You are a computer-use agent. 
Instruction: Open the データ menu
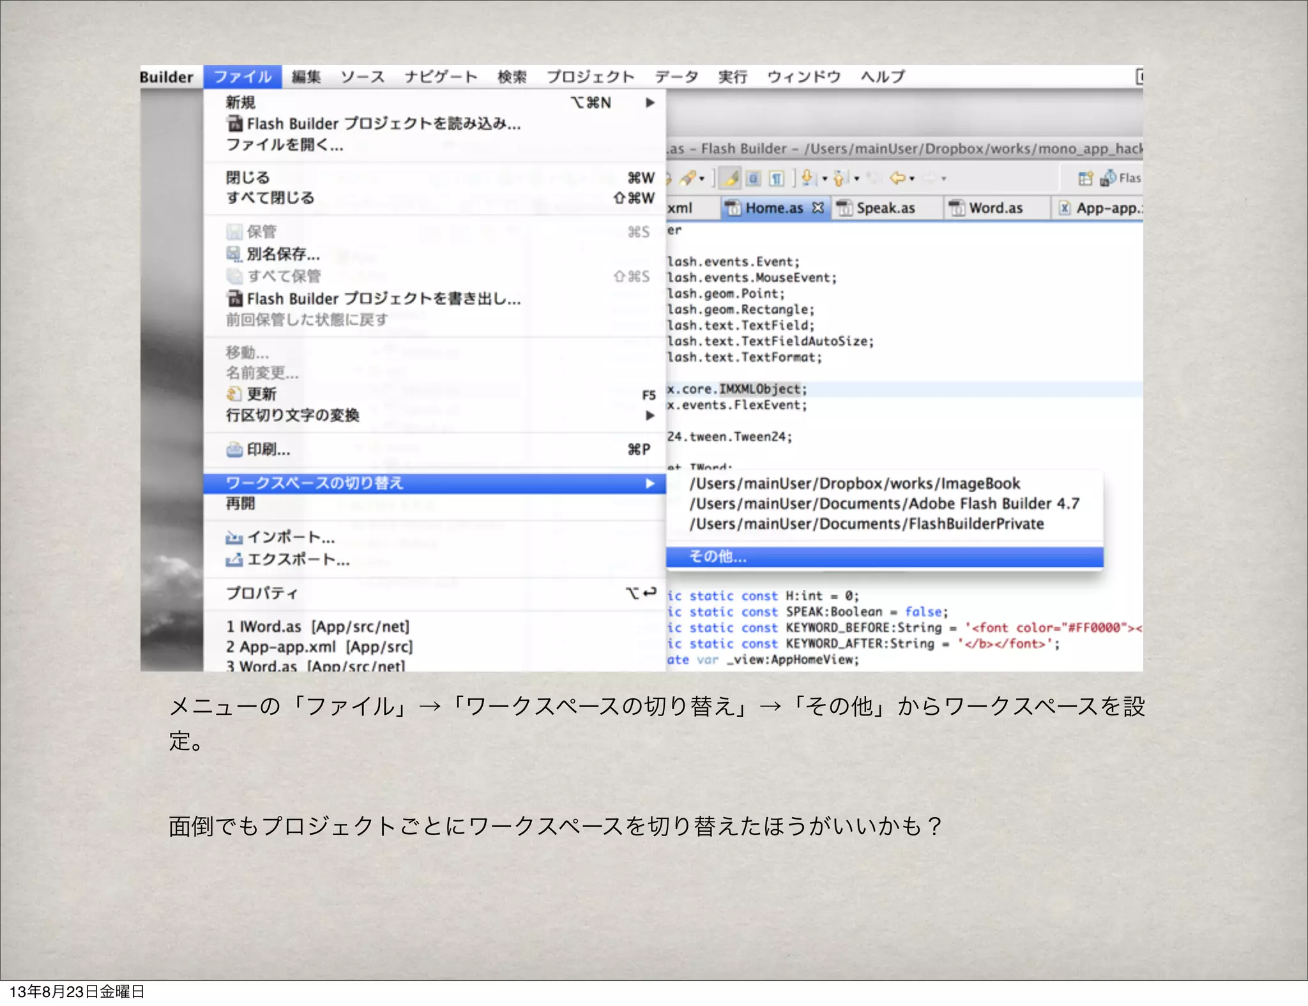click(x=676, y=77)
